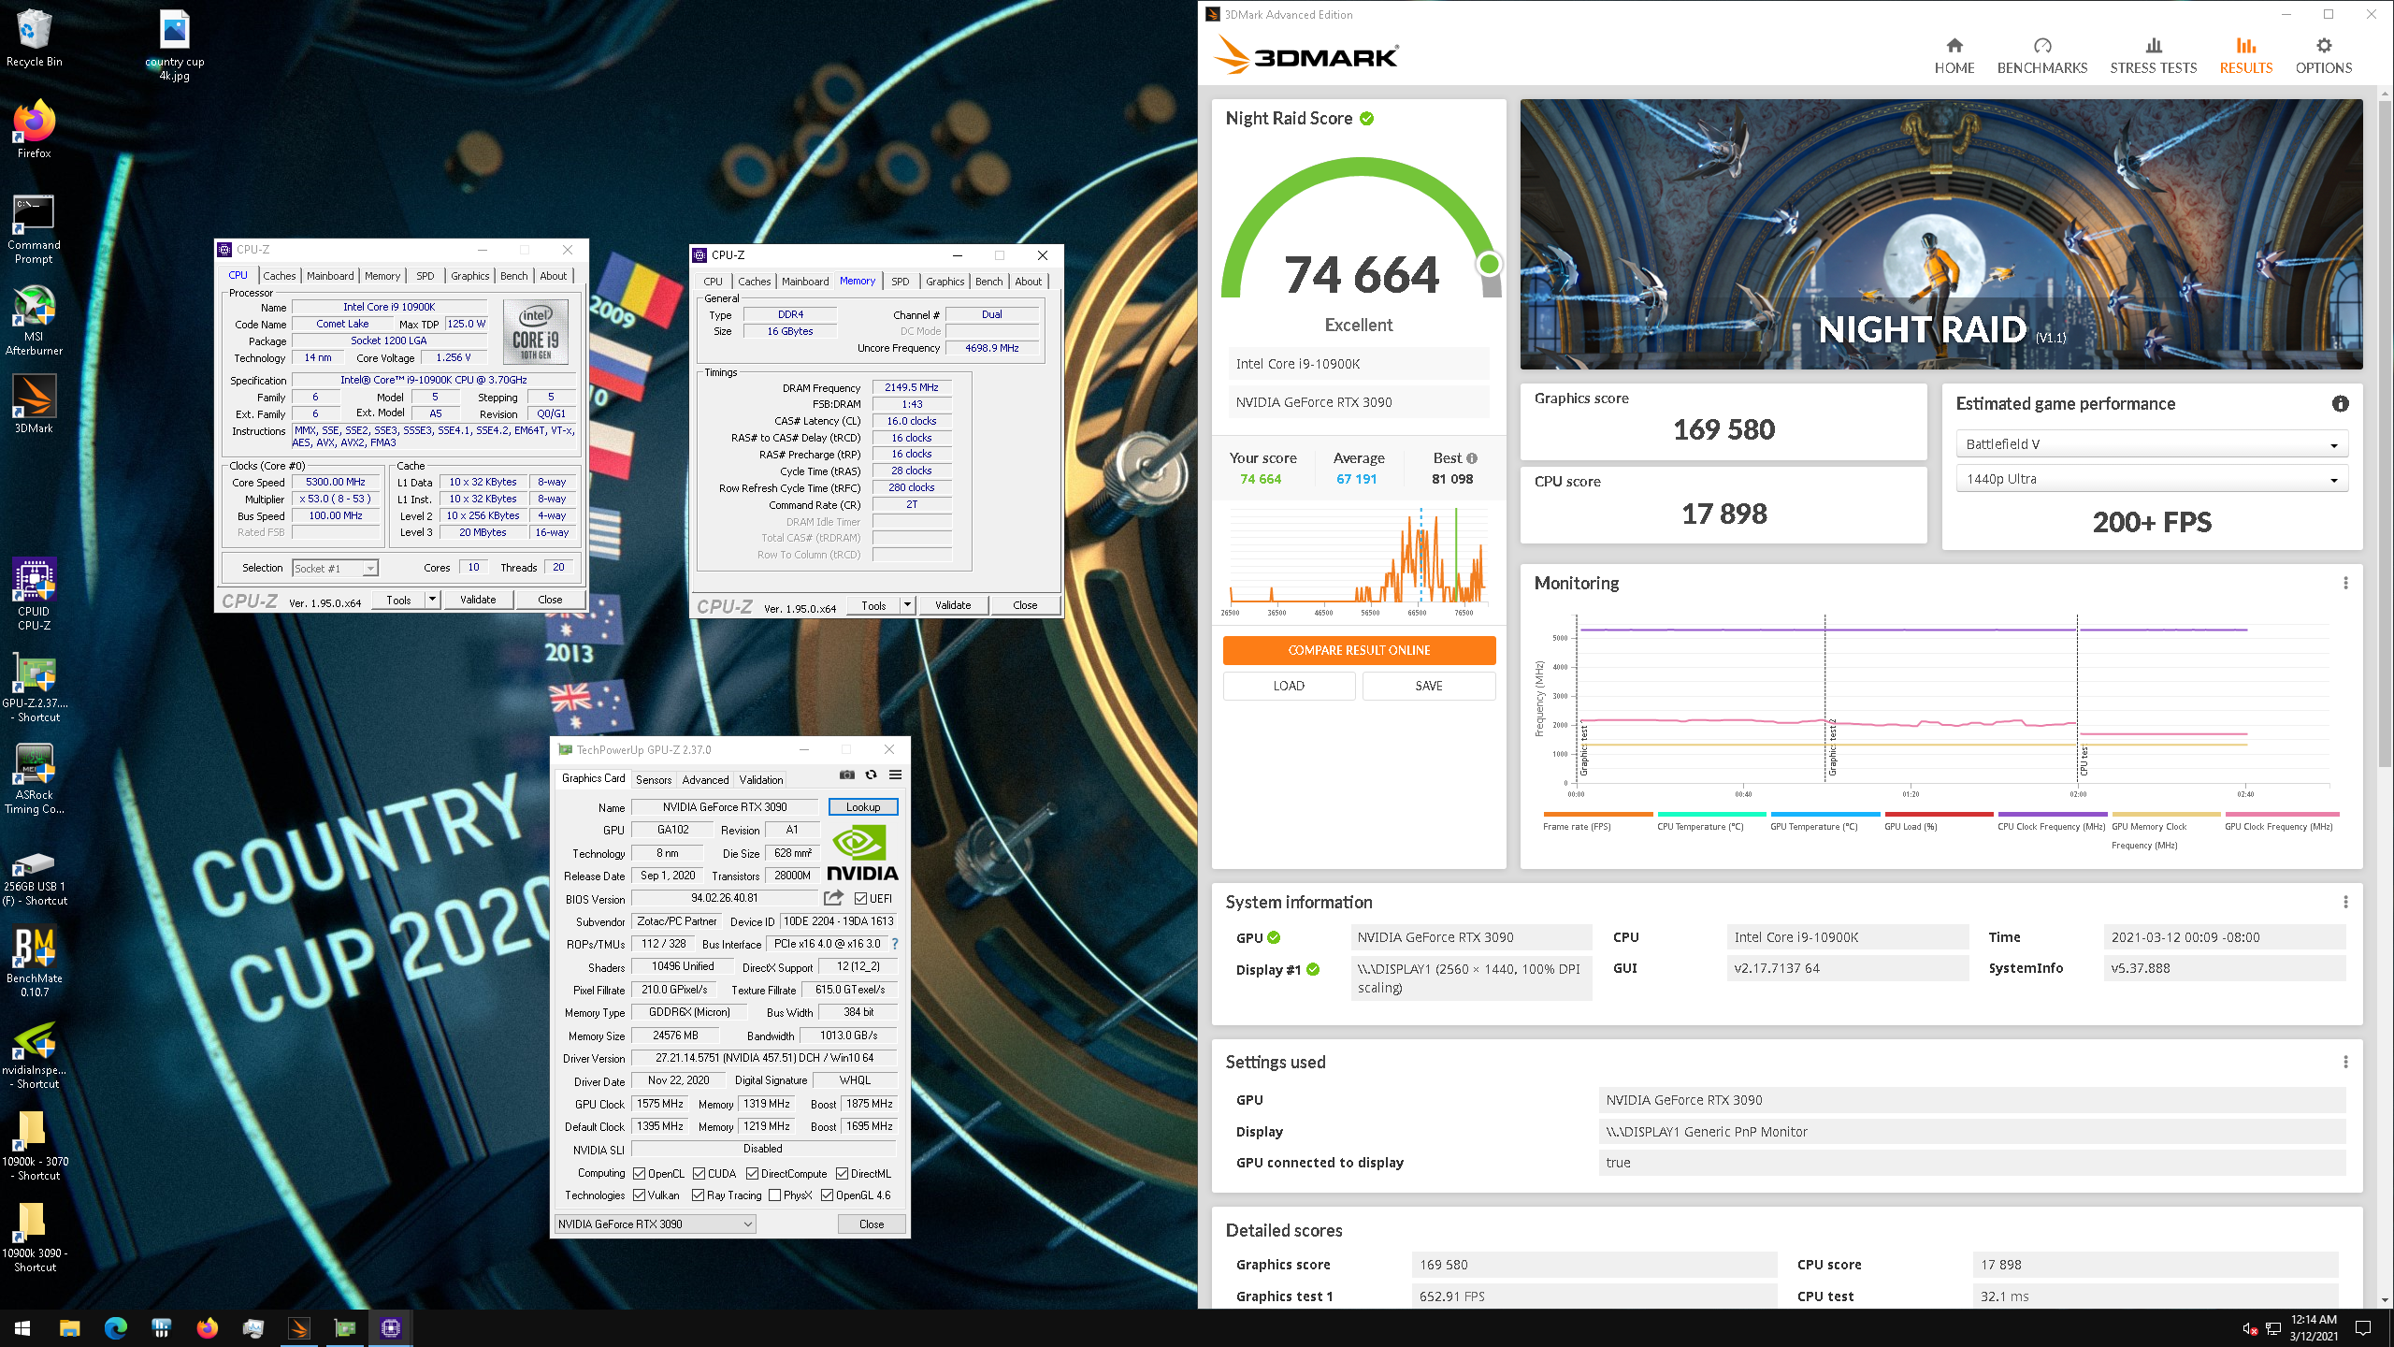The width and height of the screenshot is (2394, 1347).
Task: Click GPU-Z BIOS share/export icon
Action: pyautogui.click(x=832, y=898)
